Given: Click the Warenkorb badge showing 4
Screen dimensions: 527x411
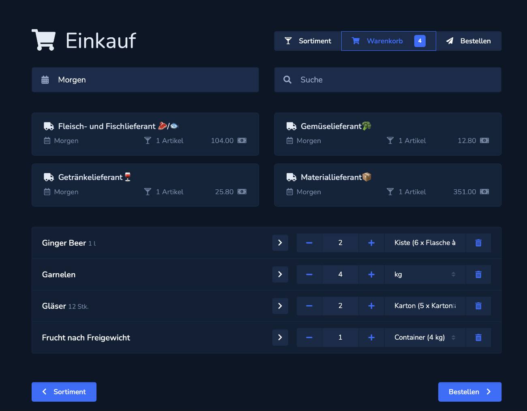Looking at the screenshot, I should click(x=420, y=41).
